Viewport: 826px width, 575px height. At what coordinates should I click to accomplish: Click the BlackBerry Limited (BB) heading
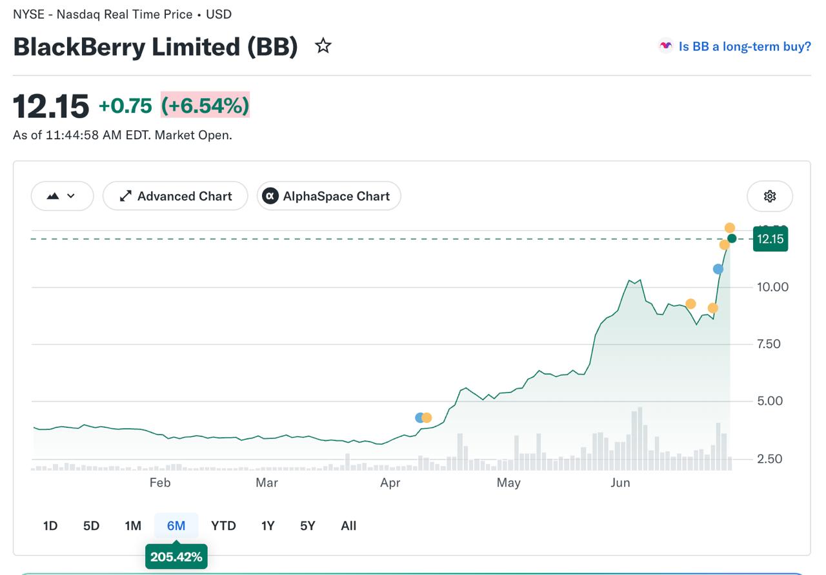coord(156,47)
